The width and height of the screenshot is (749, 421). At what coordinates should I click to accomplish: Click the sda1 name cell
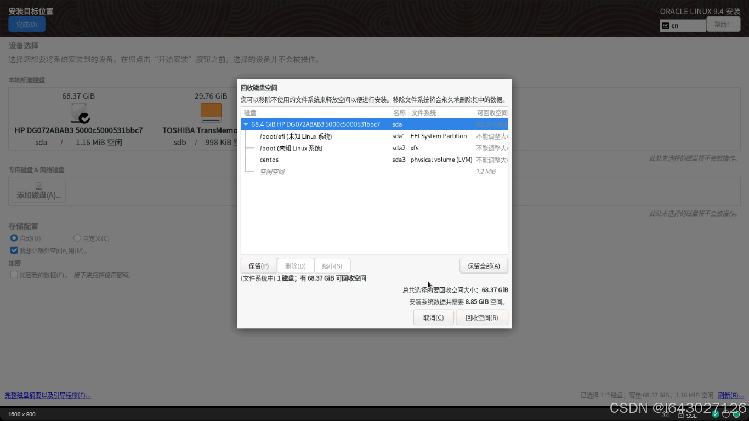point(399,136)
